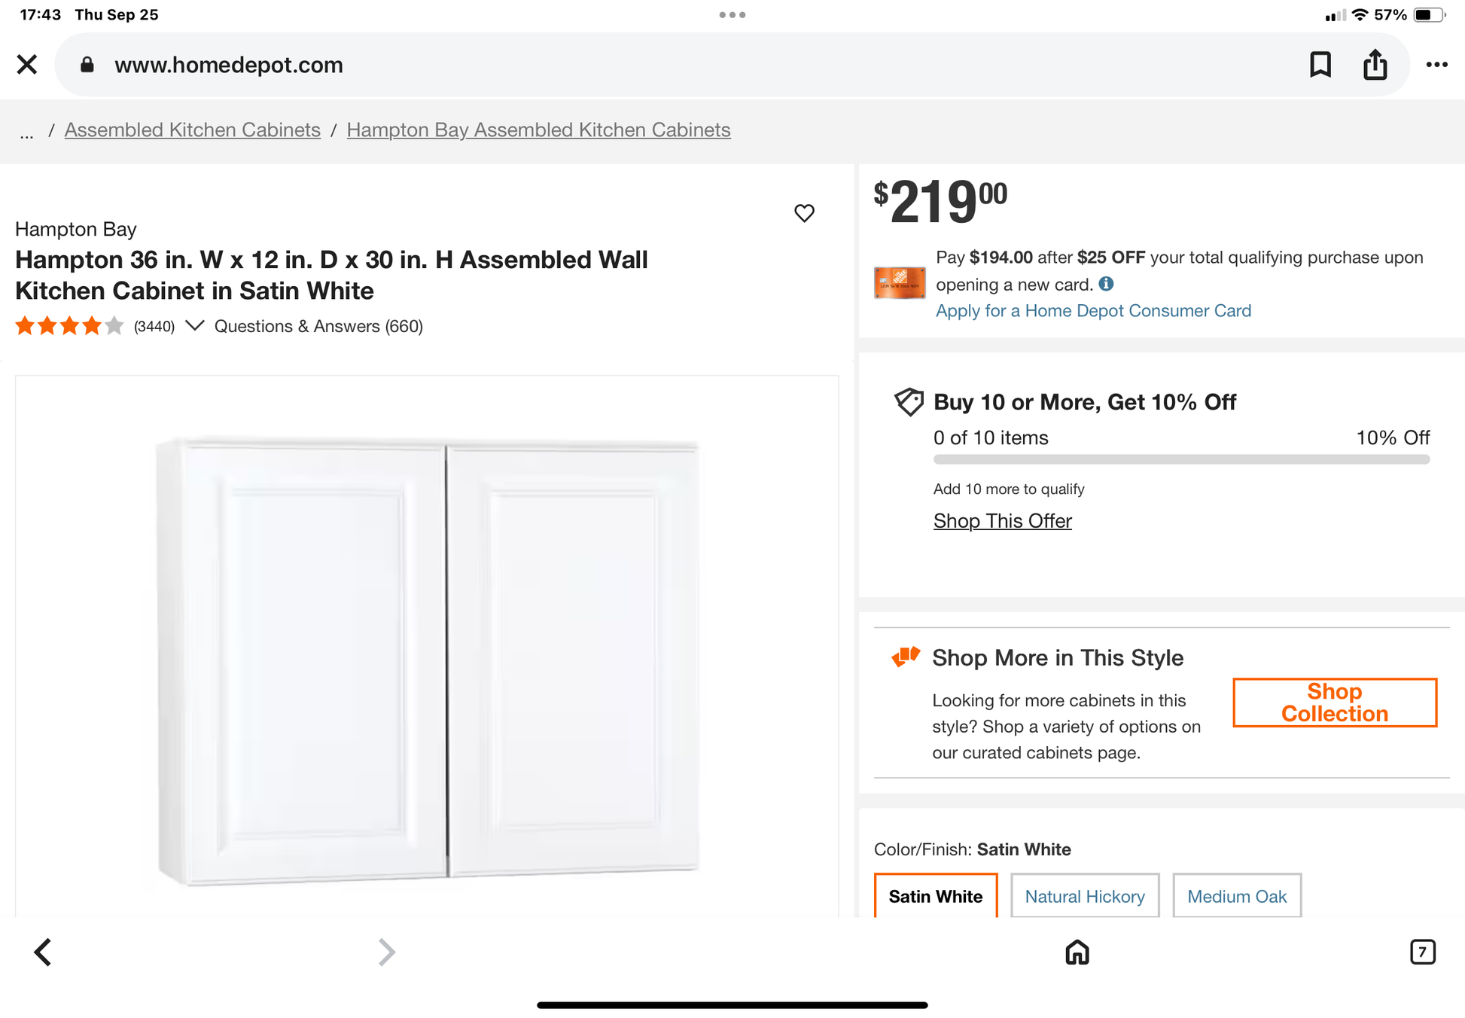The height and width of the screenshot is (1018, 1465).
Task: Open the Assembled Kitchen Cabinets breadcrumb
Action: (x=192, y=130)
